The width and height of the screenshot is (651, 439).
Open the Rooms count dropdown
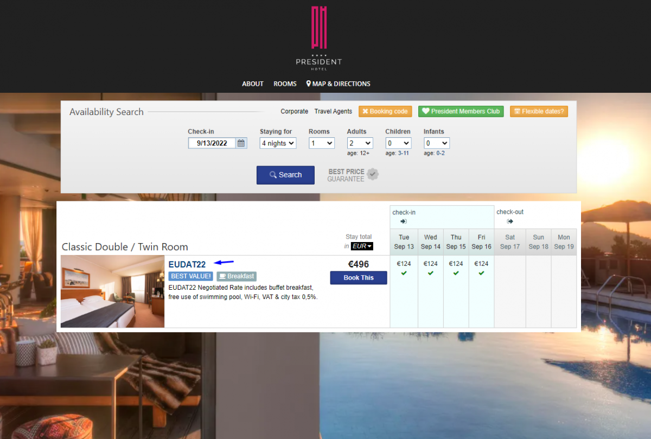pyautogui.click(x=322, y=143)
